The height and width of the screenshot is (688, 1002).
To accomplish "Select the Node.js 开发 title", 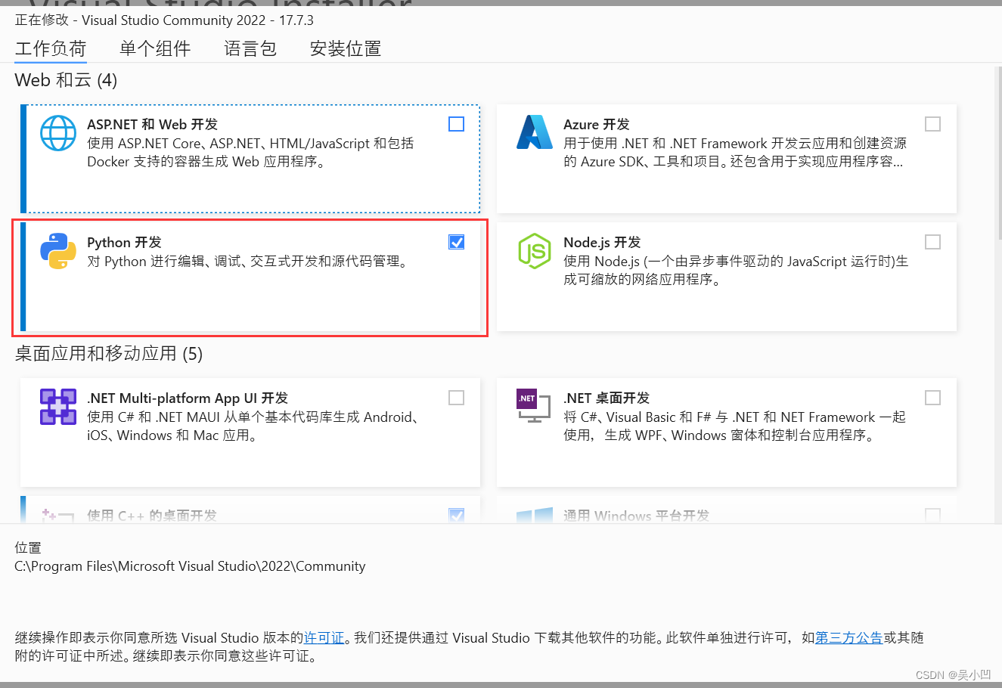I will [x=602, y=243].
